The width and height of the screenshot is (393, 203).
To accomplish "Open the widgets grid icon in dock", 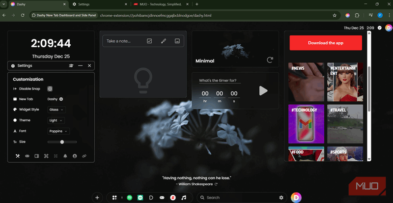I will [114, 198].
